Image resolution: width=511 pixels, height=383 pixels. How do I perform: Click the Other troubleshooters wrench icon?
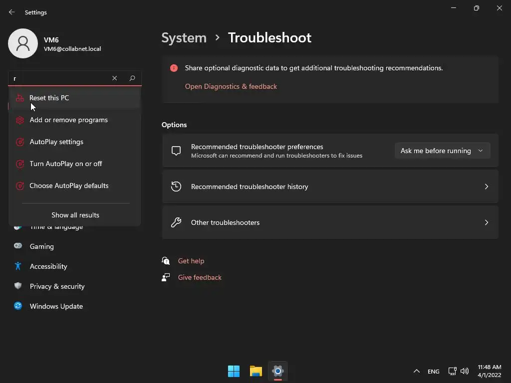pyautogui.click(x=176, y=222)
